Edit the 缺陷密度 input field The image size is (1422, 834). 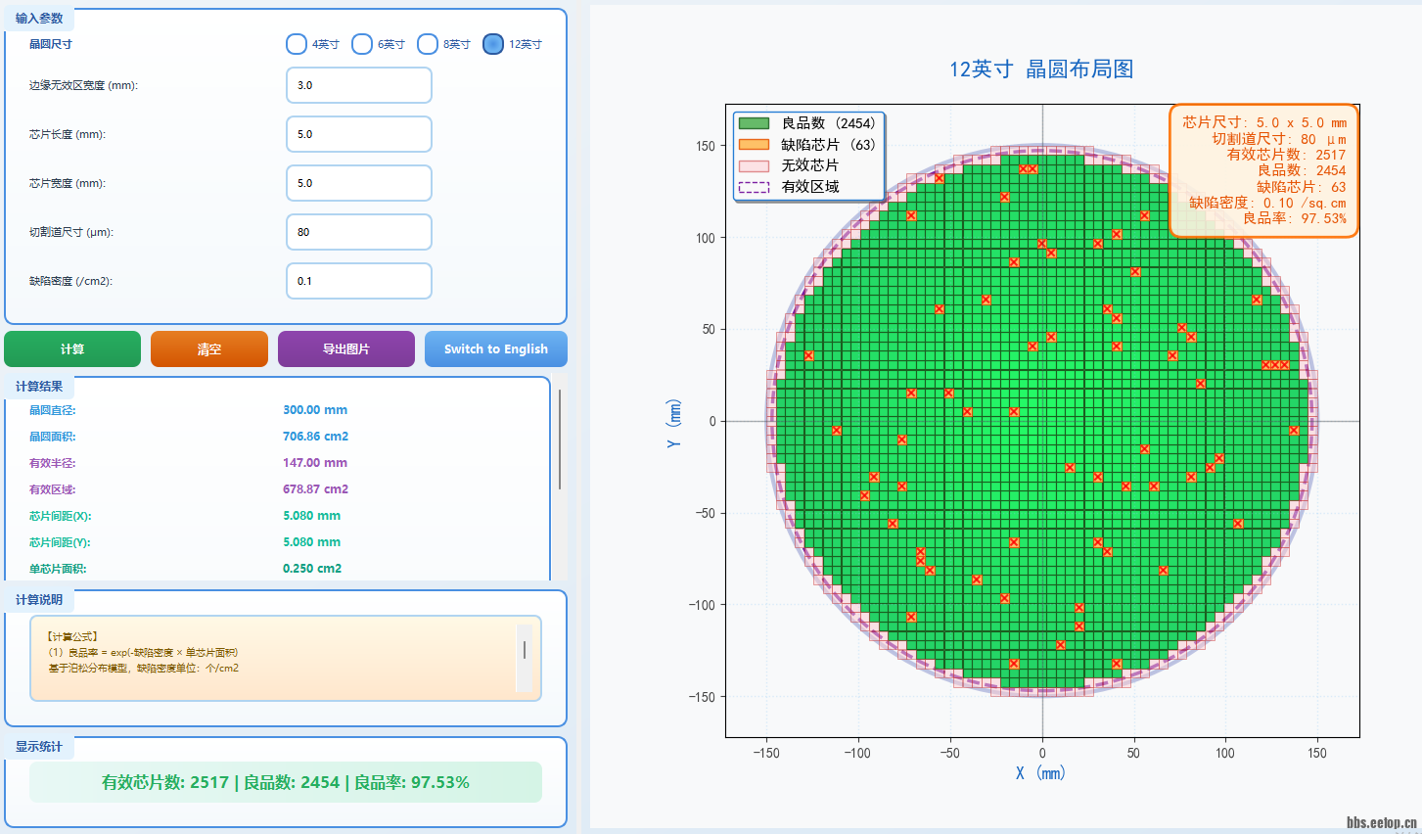coord(358,281)
